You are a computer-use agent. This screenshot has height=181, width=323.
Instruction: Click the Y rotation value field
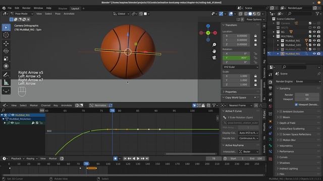pos(236,58)
